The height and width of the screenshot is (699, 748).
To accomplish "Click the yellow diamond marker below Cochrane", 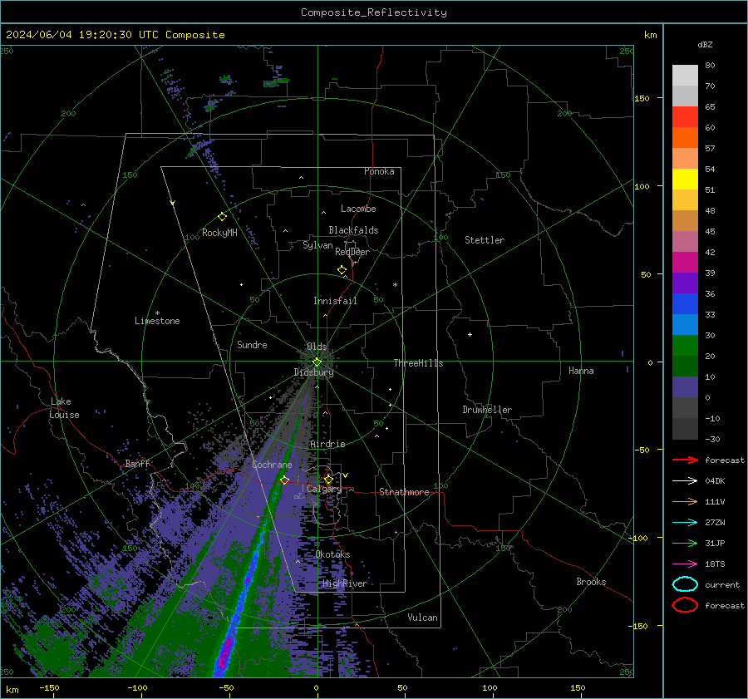I will 285,480.
